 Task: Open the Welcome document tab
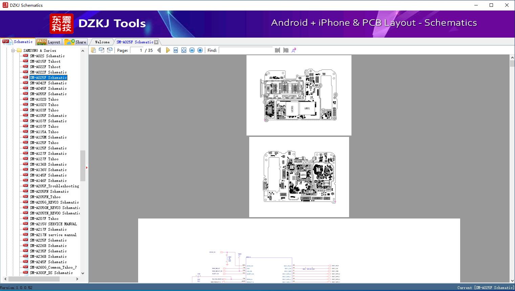pos(102,42)
